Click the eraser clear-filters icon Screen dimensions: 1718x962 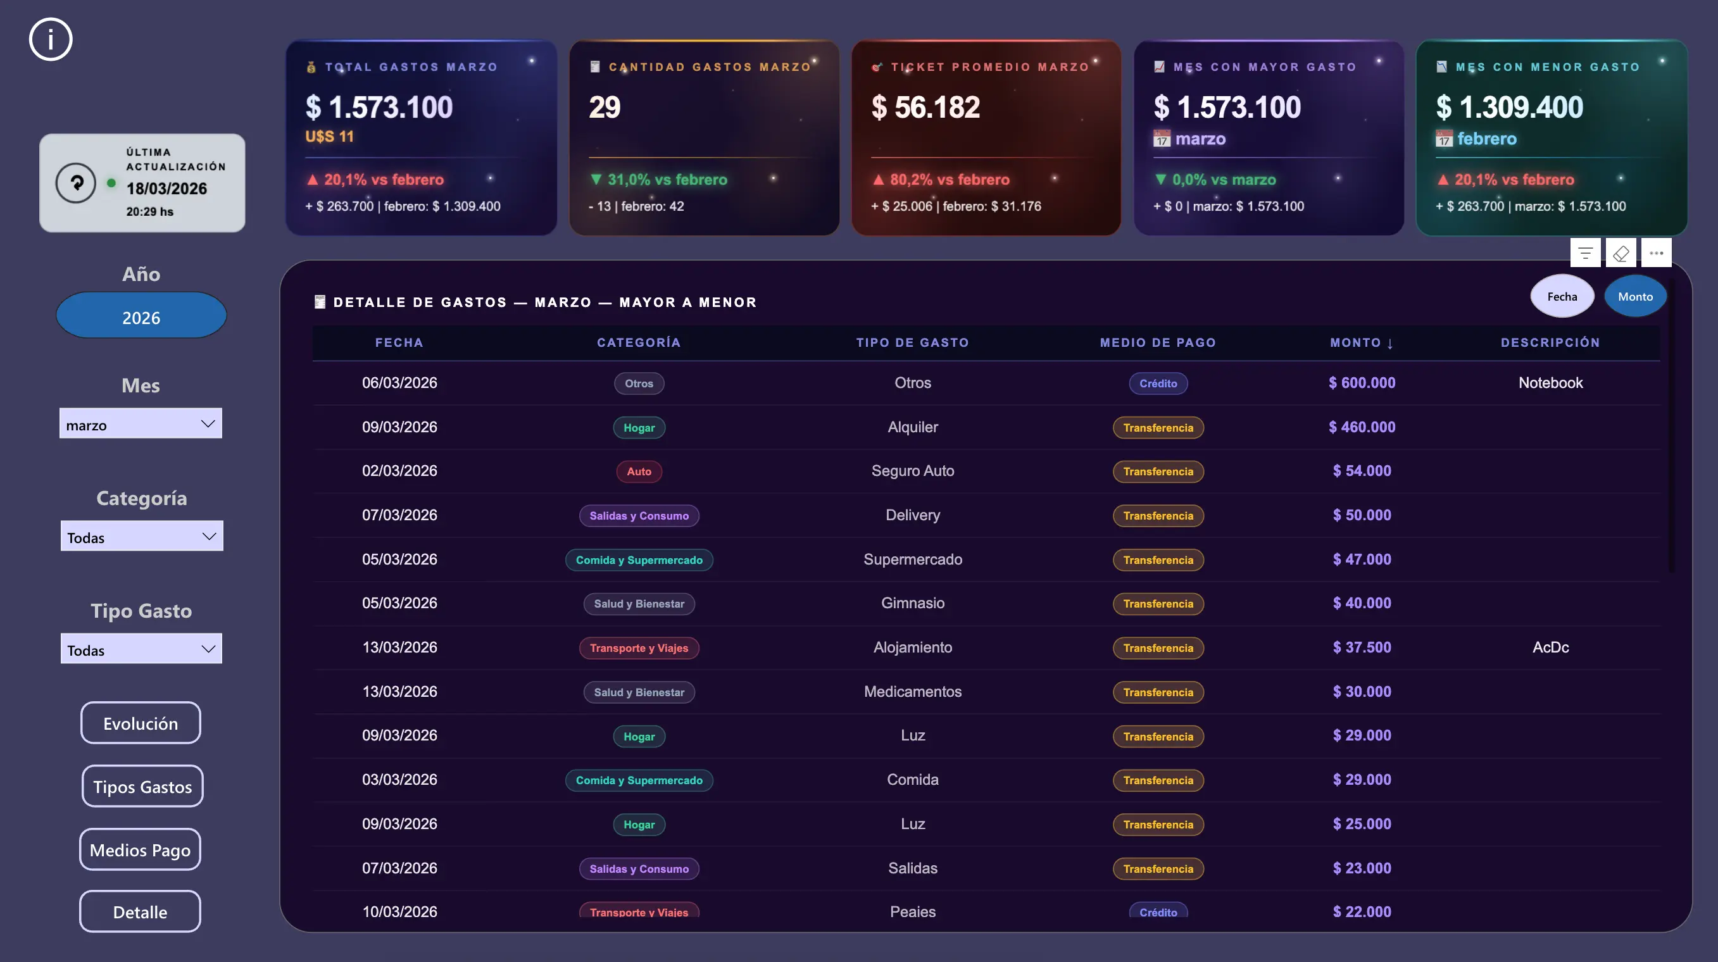click(x=1621, y=253)
